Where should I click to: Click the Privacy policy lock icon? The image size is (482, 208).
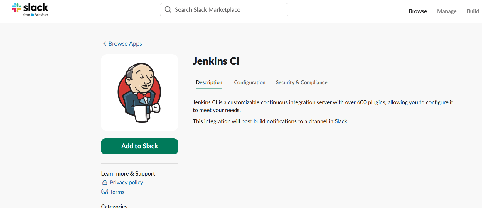tap(105, 182)
